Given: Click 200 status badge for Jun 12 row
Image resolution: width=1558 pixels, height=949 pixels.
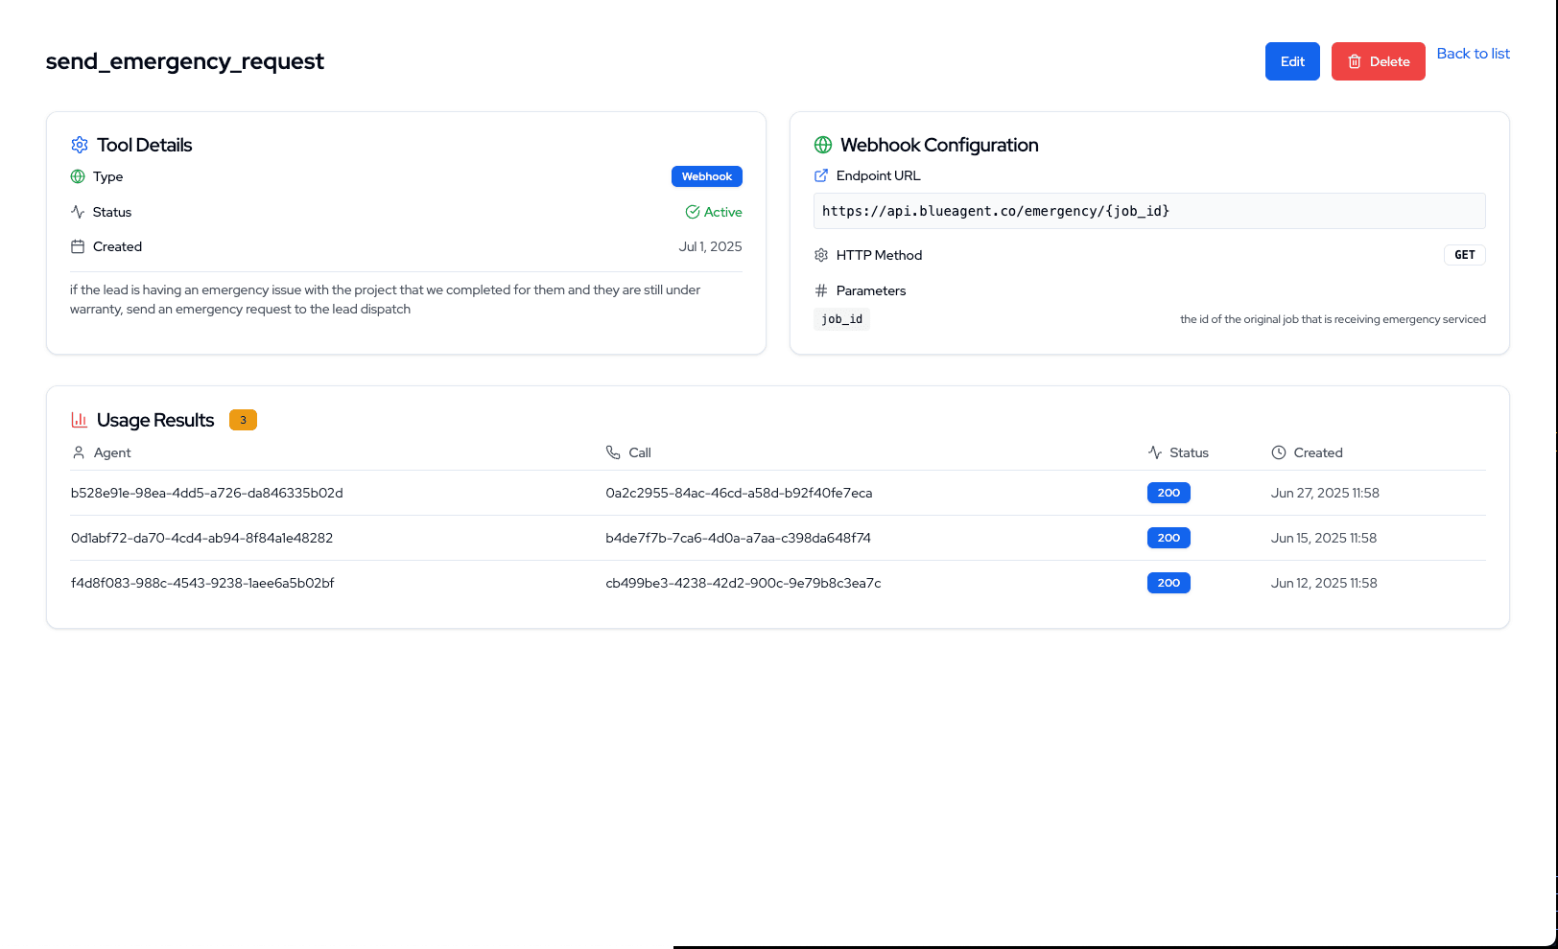Looking at the screenshot, I should (x=1168, y=583).
